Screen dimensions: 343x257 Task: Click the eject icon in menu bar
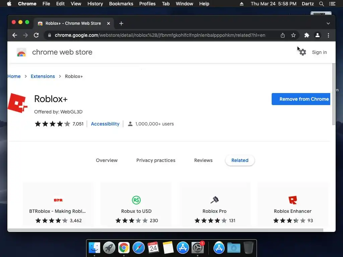tap(242, 4)
